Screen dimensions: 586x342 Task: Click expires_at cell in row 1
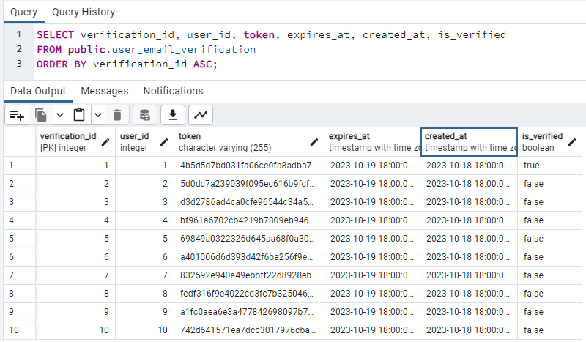point(372,166)
